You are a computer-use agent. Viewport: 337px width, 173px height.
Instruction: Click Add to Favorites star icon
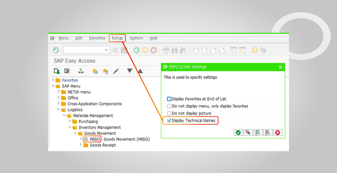(95, 71)
